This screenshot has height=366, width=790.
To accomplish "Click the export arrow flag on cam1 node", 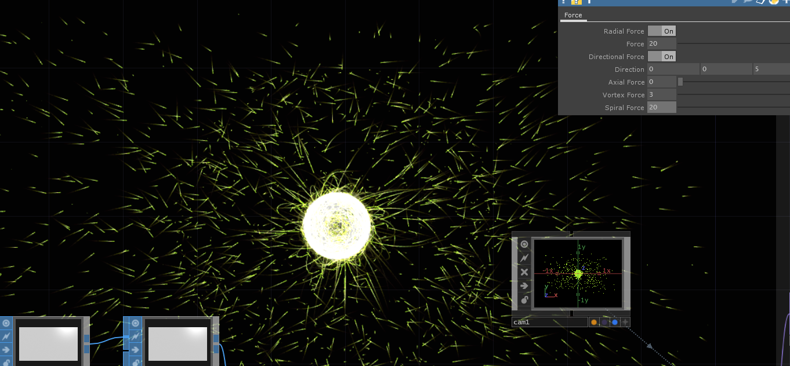I will (524, 286).
